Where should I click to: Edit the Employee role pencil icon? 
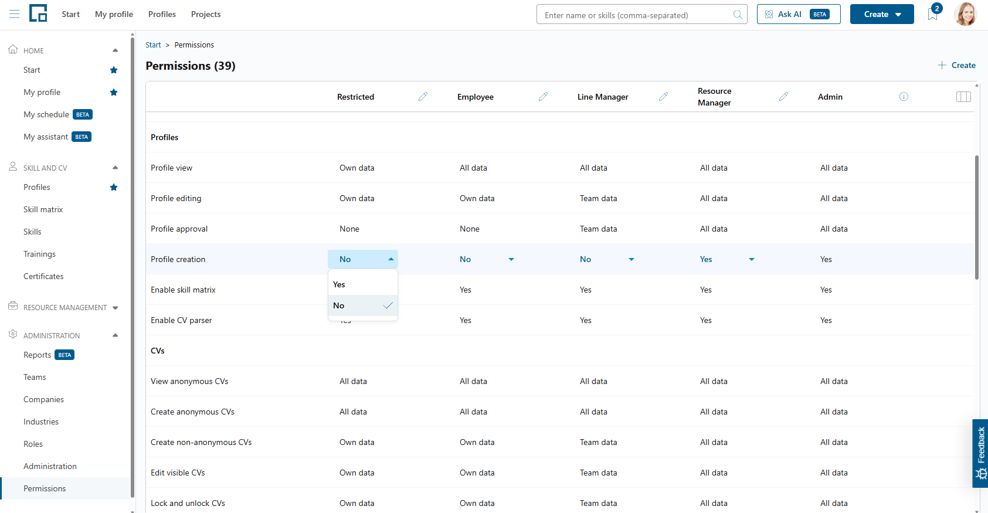(543, 97)
